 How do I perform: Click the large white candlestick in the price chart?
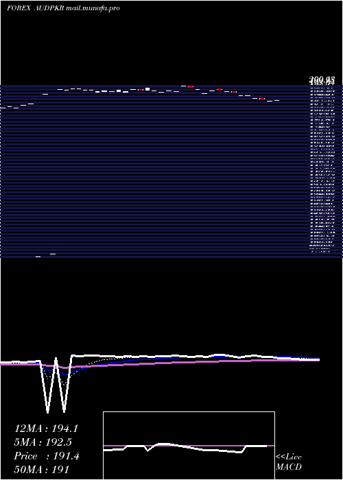point(147,89)
